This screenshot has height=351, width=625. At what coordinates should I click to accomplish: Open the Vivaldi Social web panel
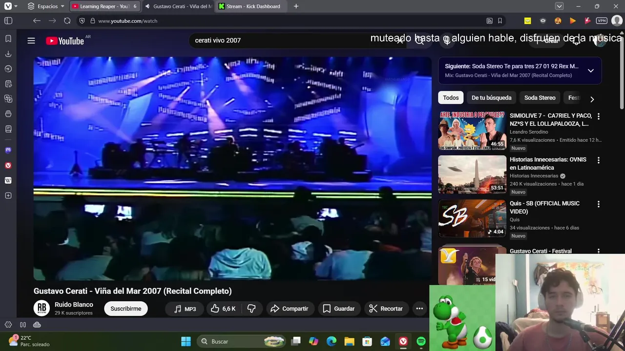[x=8, y=165]
